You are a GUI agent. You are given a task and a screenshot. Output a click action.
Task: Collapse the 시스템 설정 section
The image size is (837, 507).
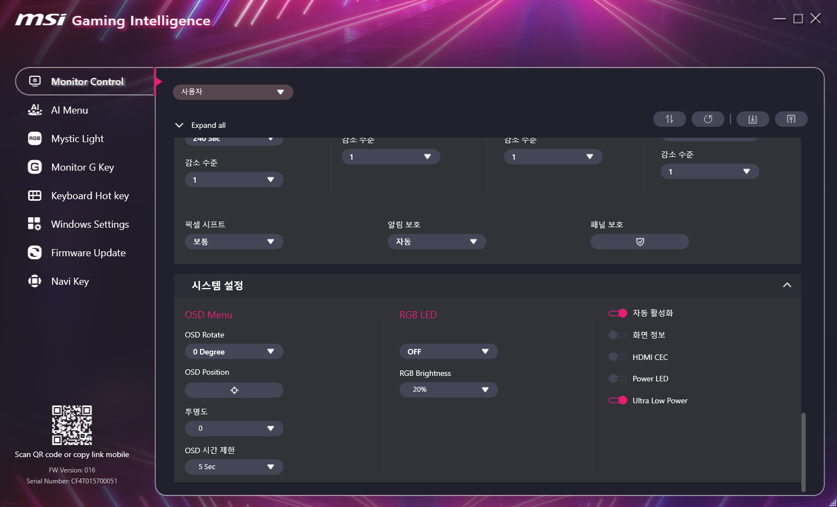pyautogui.click(x=787, y=285)
